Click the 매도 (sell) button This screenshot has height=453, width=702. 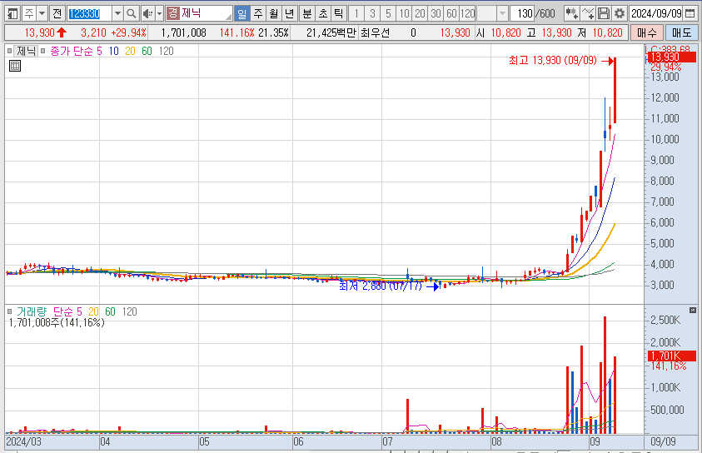tap(682, 32)
